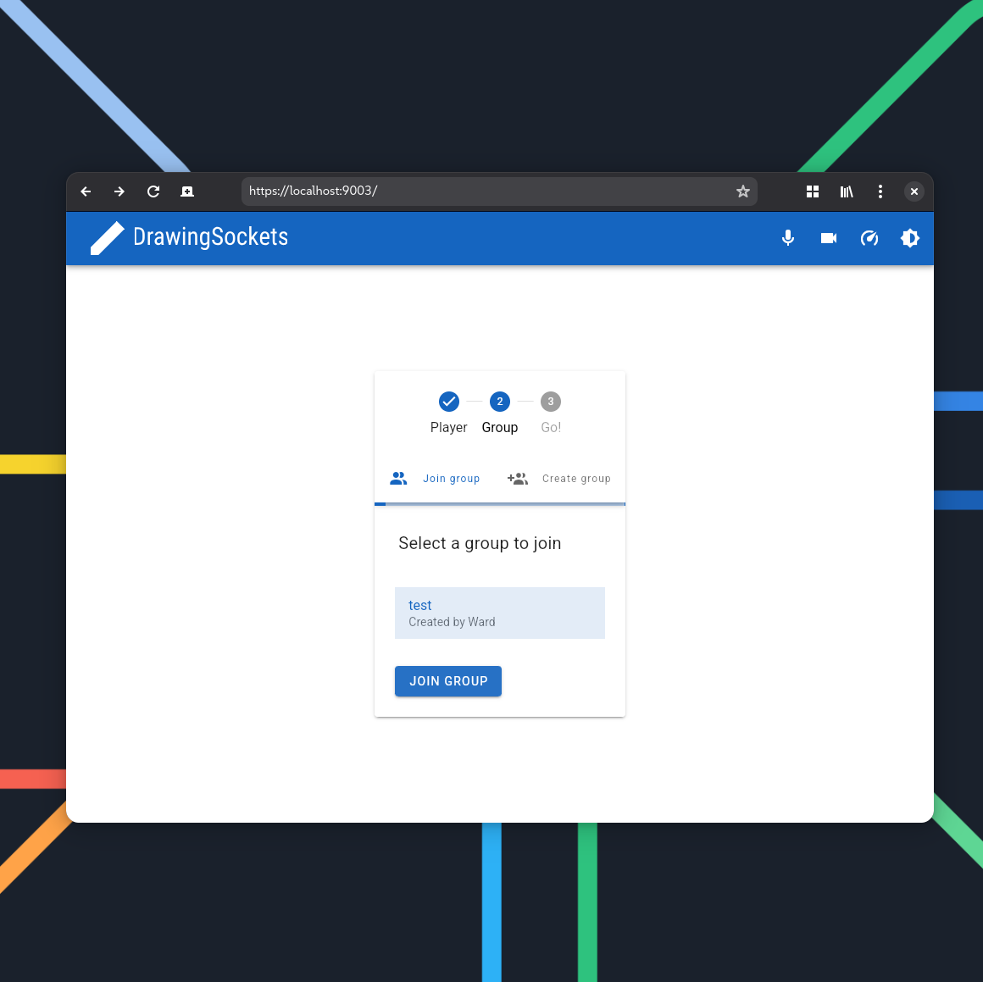Click the completed Player step checkmark

[449, 402]
